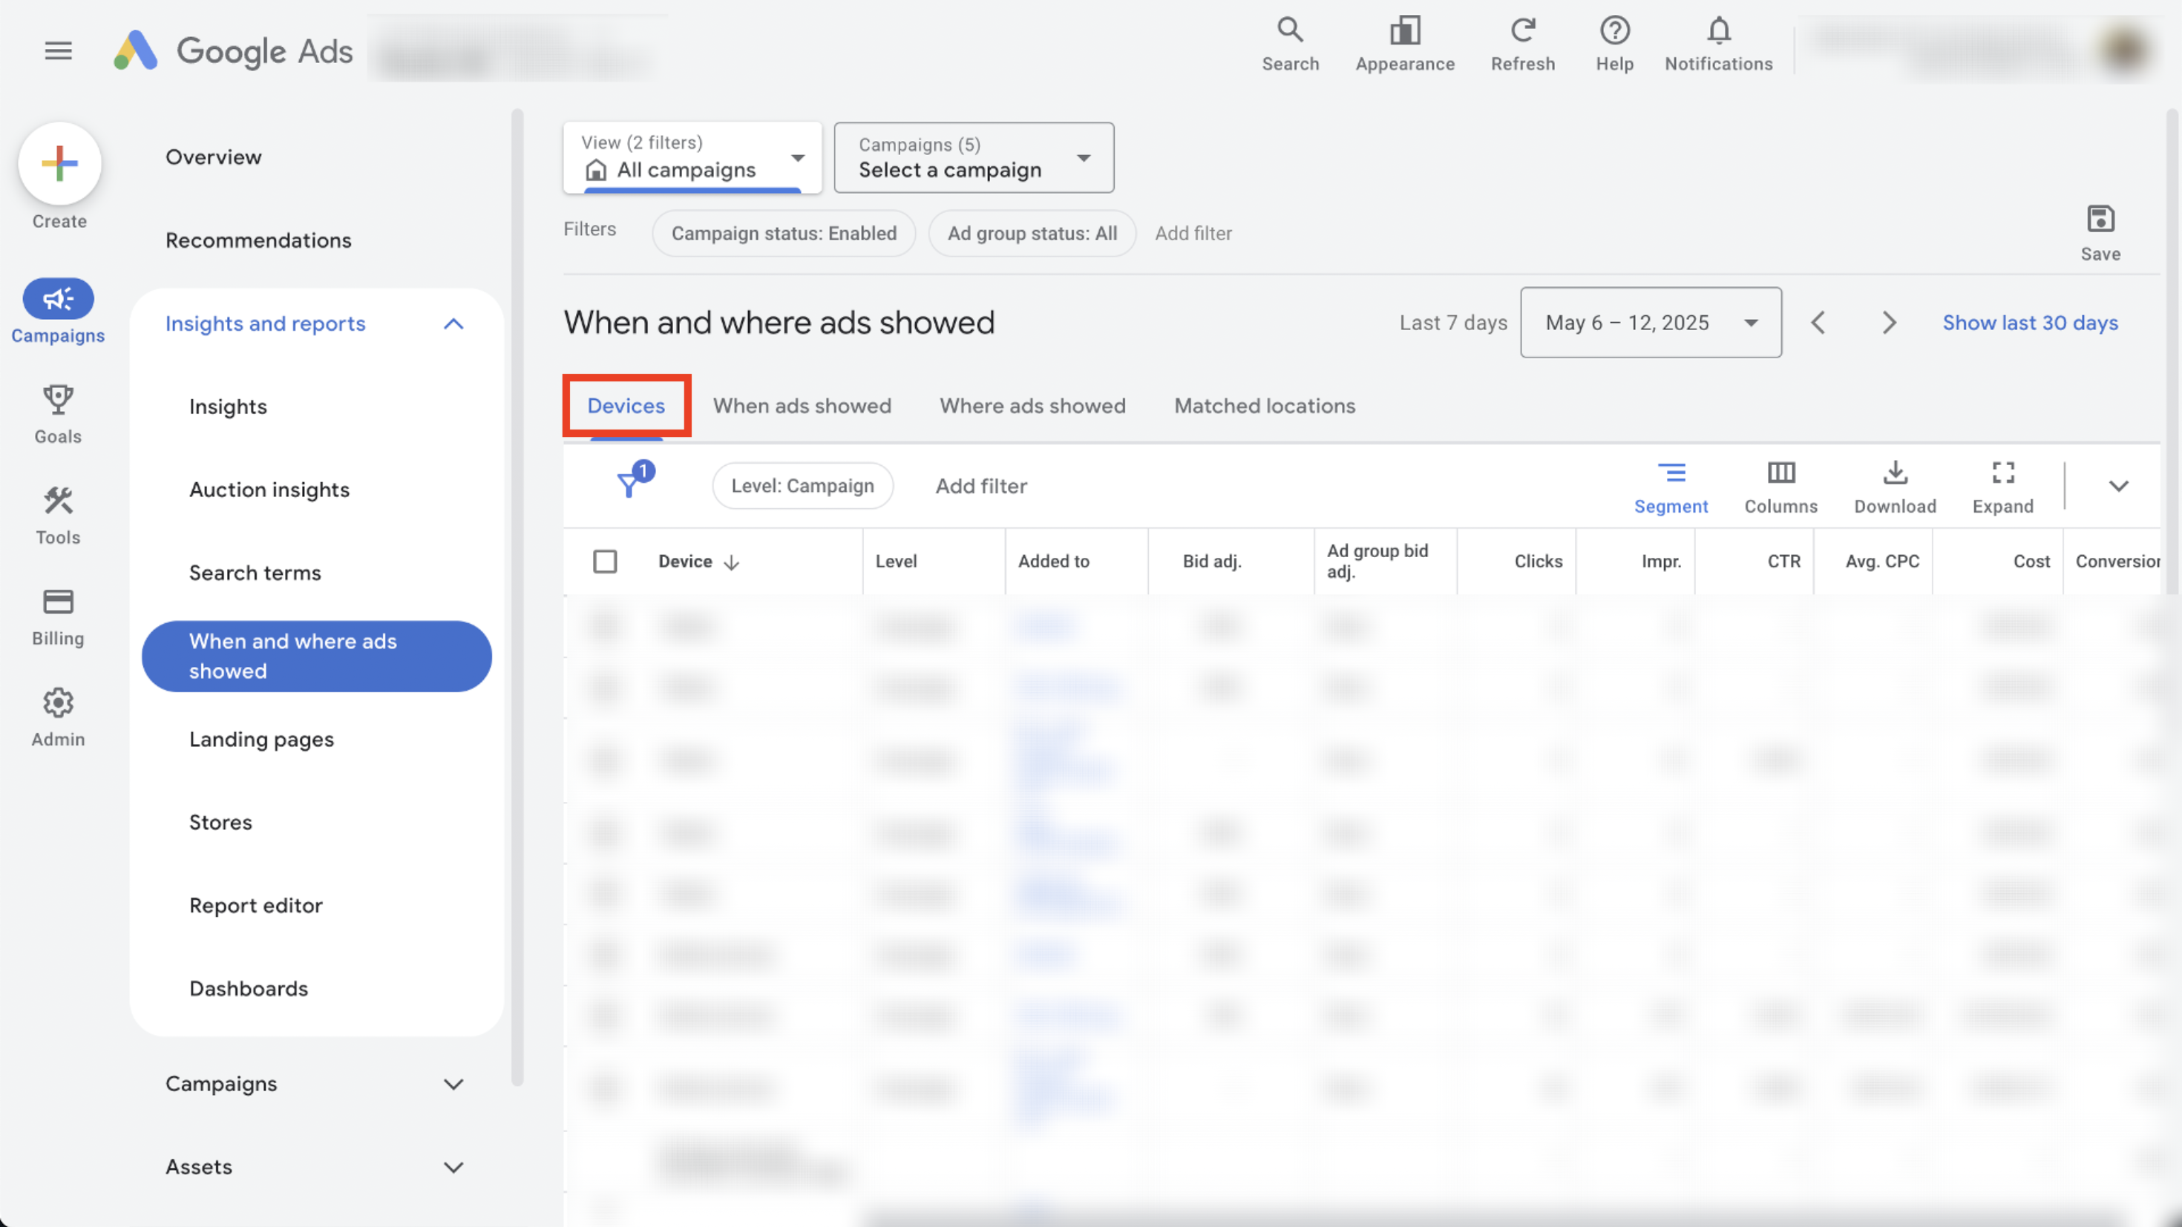Screen dimensions: 2182x1227
Task: Collapse the table toolbar chevron
Action: pos(2118,486)
